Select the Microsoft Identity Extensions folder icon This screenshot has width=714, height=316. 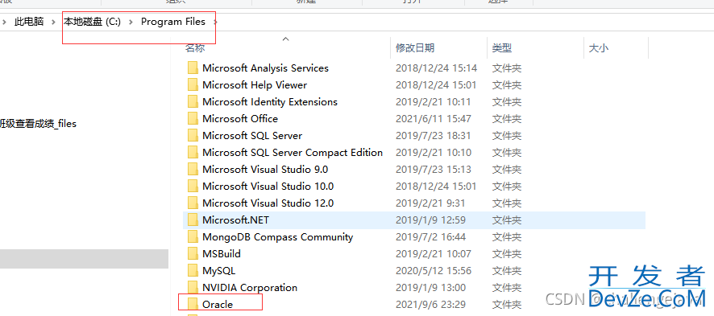193,101
